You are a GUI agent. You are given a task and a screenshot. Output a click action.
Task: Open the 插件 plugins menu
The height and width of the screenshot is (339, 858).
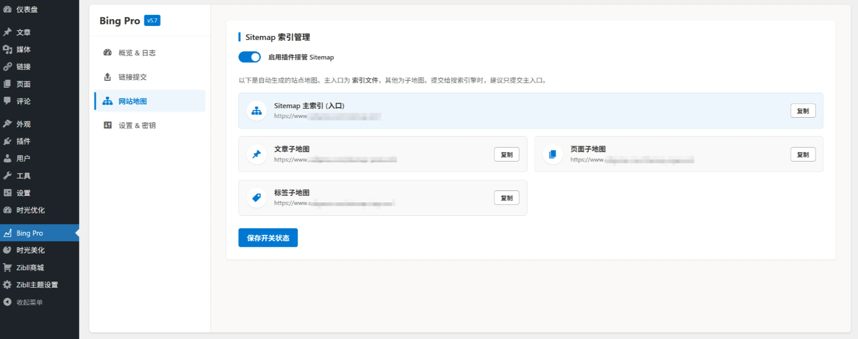click(x=23, y=141)
